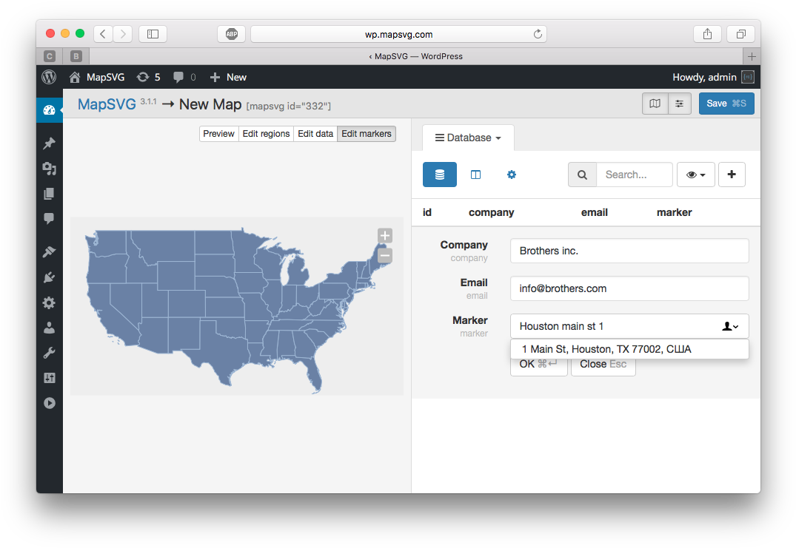
Task: Click the MapSVG title link
Action: click(x=107, y=104)
